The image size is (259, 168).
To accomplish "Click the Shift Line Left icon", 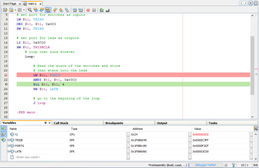I will [75, 10].
